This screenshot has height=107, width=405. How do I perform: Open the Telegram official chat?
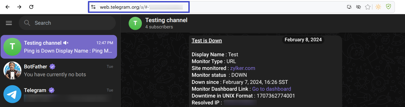59,94
